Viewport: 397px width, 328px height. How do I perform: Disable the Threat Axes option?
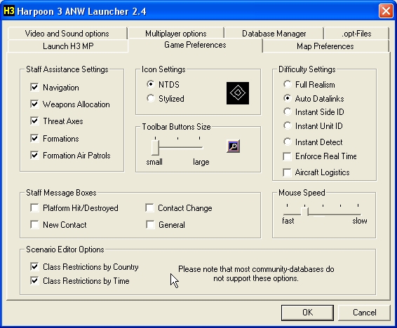[34, 121]
